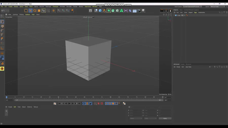
Task: Select Polygons mode in left palette
Action: click(x=2, y=39)
